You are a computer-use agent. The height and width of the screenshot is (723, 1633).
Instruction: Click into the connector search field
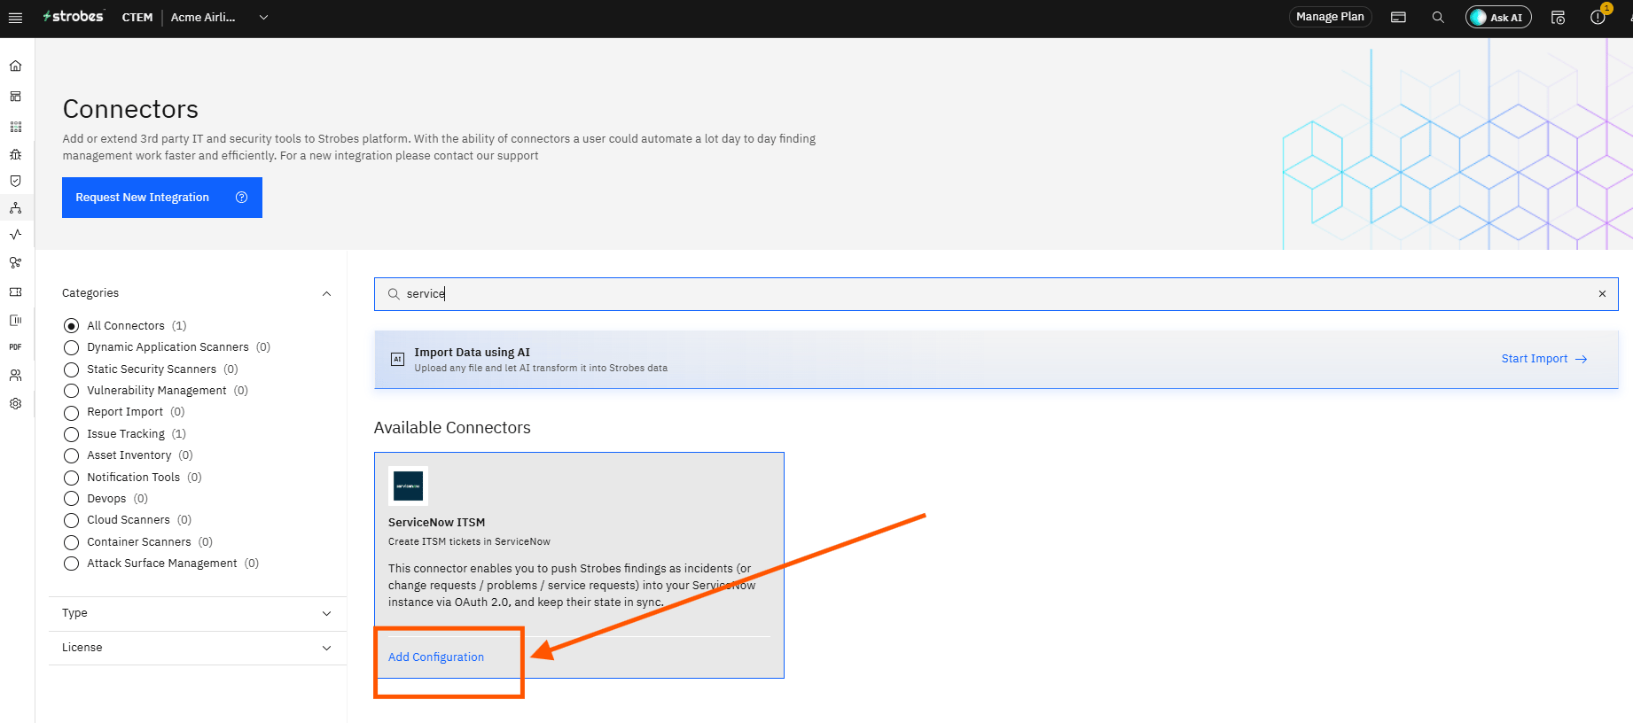pos(996,294)
